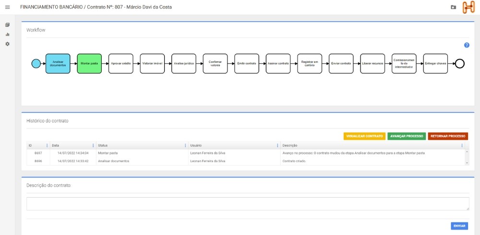The height and width of the screenshot is (235, 480).
Task: Click the Analisar documentos status cell
Action: click(142, 161)
